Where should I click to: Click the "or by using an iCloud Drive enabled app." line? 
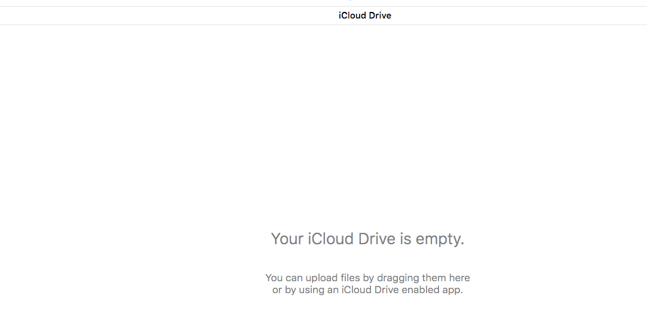click(x=367, y=290)
